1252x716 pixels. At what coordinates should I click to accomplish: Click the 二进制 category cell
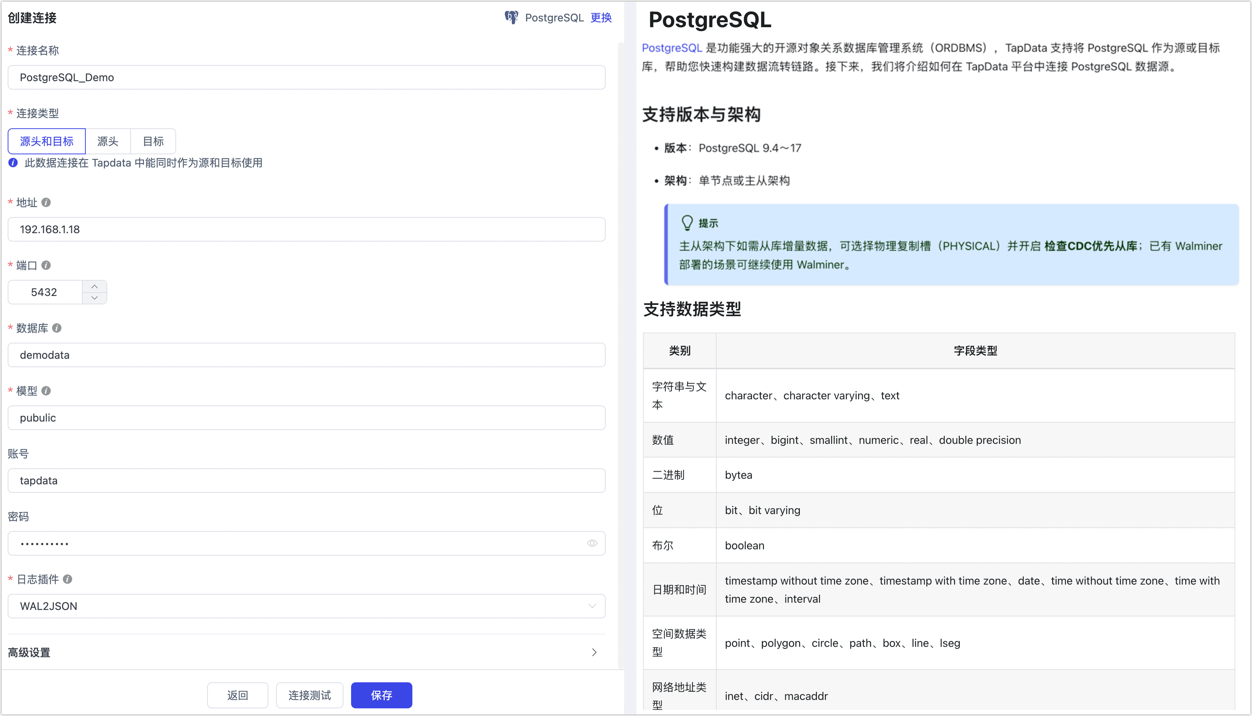pos(680,475)
